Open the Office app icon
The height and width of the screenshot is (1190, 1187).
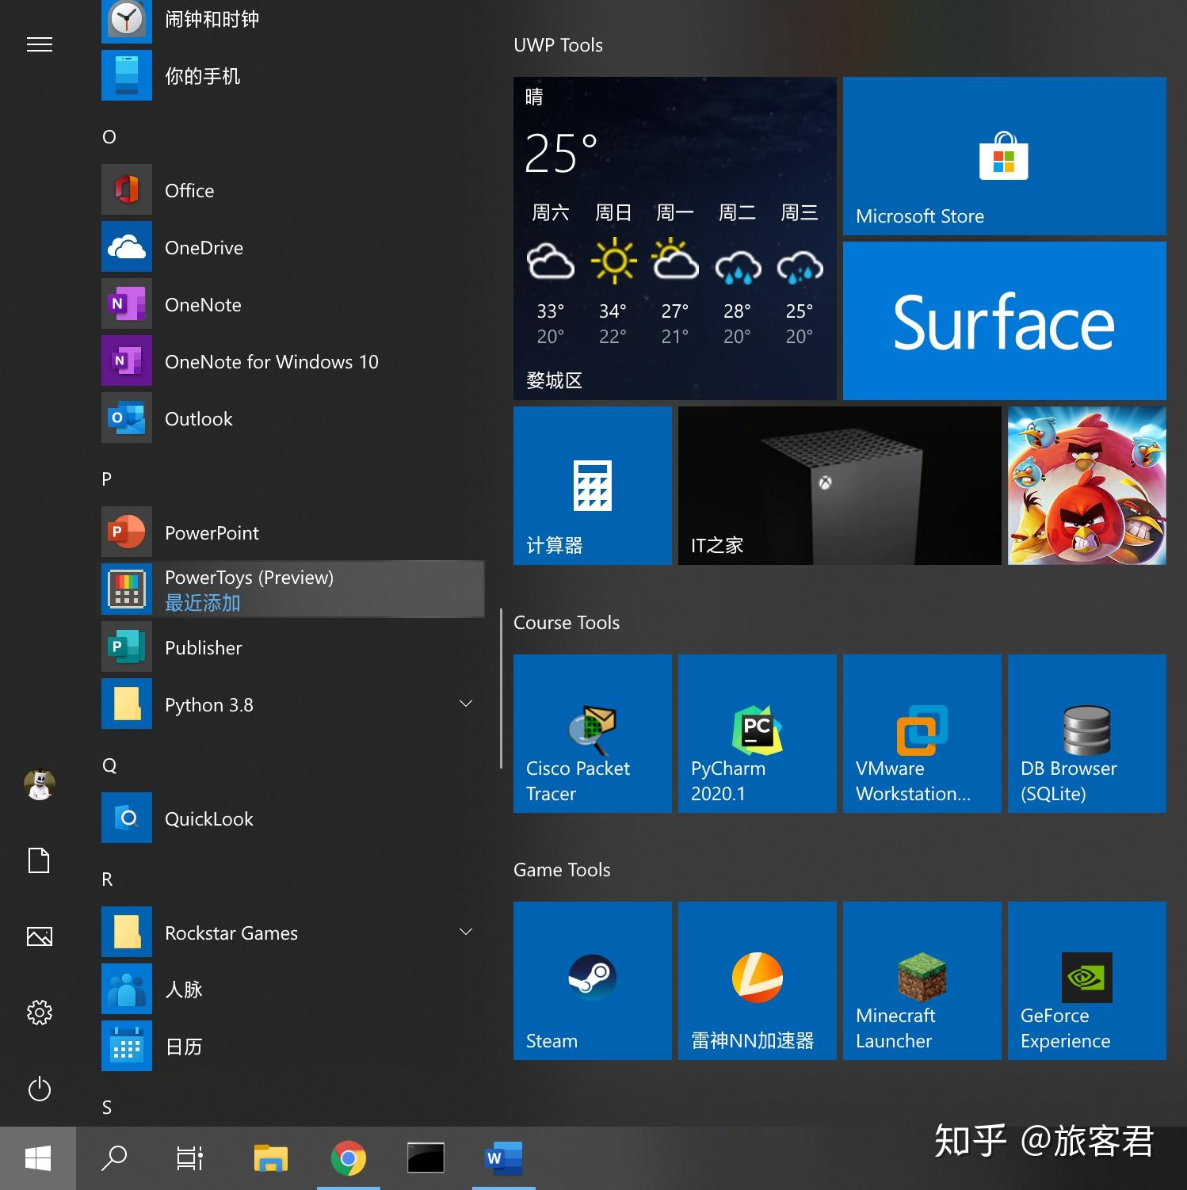click(127, 190)
